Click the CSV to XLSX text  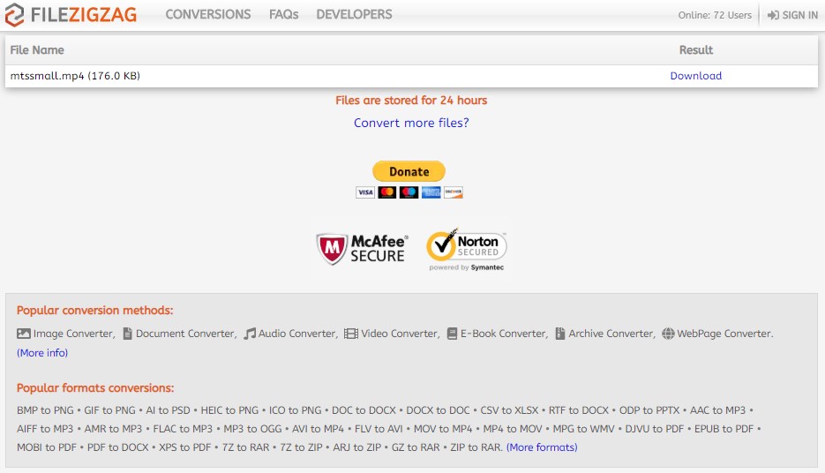(509, 410)
